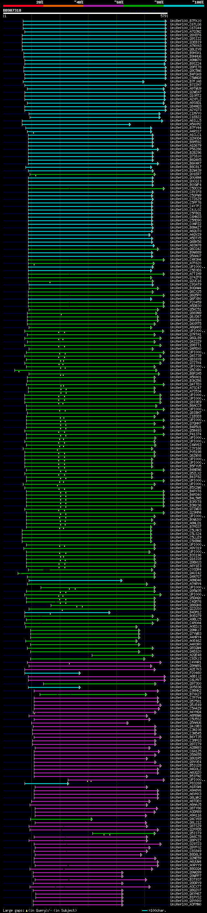Open hit UniRef100_Q9XEF6
The height and width of the screenshot is (913, 207).
click(186, 35)
